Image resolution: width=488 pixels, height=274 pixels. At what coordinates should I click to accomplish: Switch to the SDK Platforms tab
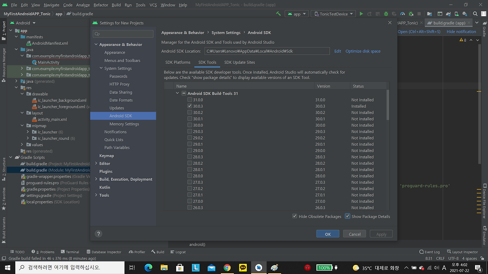(178, 62)
